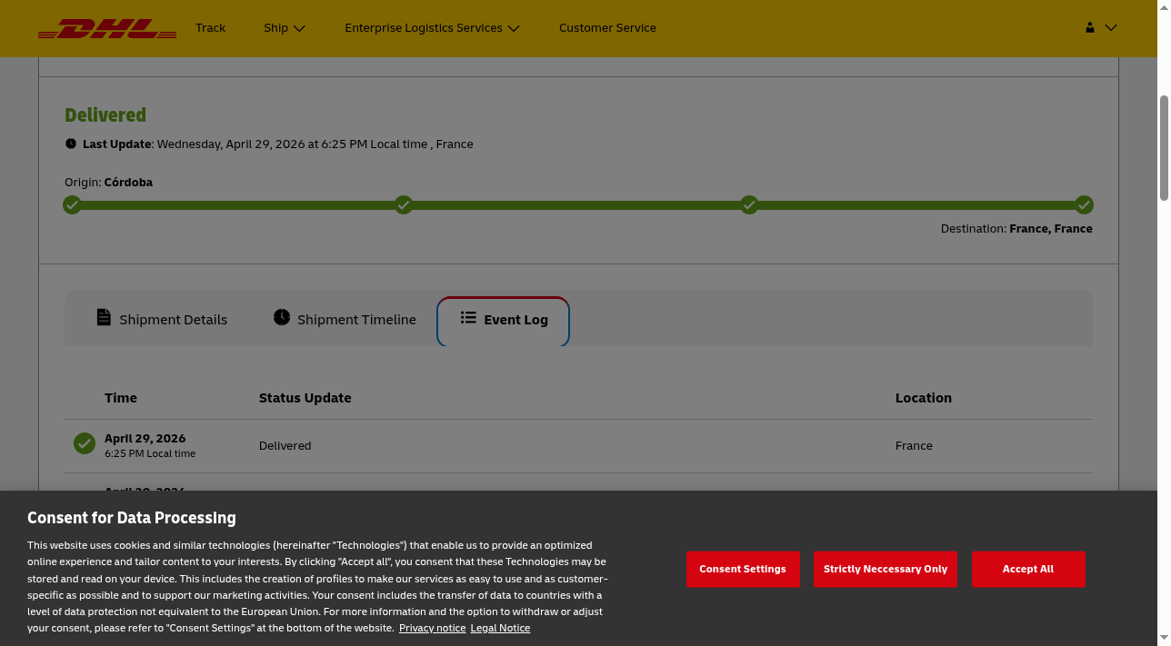Click the third progress checkpoint marker
This screenshot has width=1171, height=646.
[749, 205]
